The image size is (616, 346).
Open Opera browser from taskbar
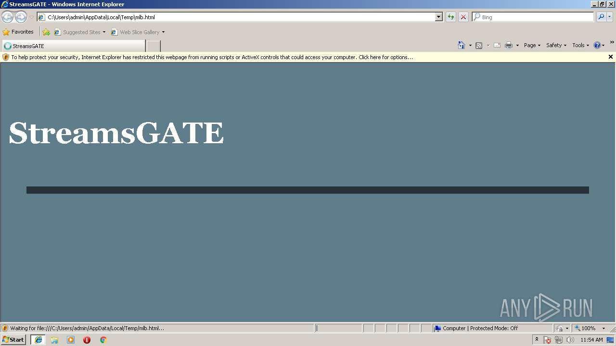[87, 340]
